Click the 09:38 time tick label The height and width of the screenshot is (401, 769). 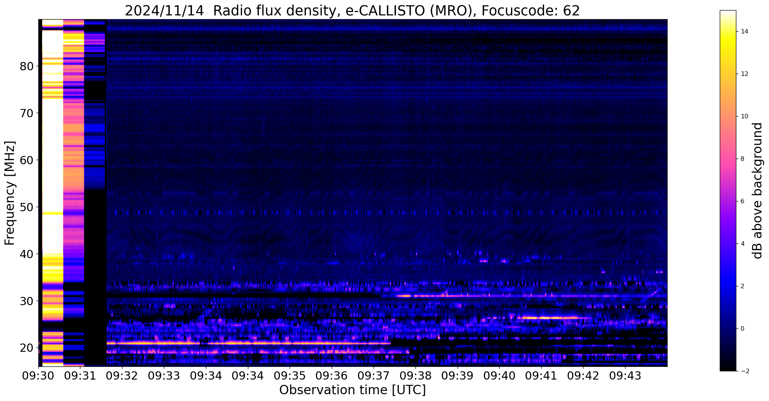click(x=415, y=376)
